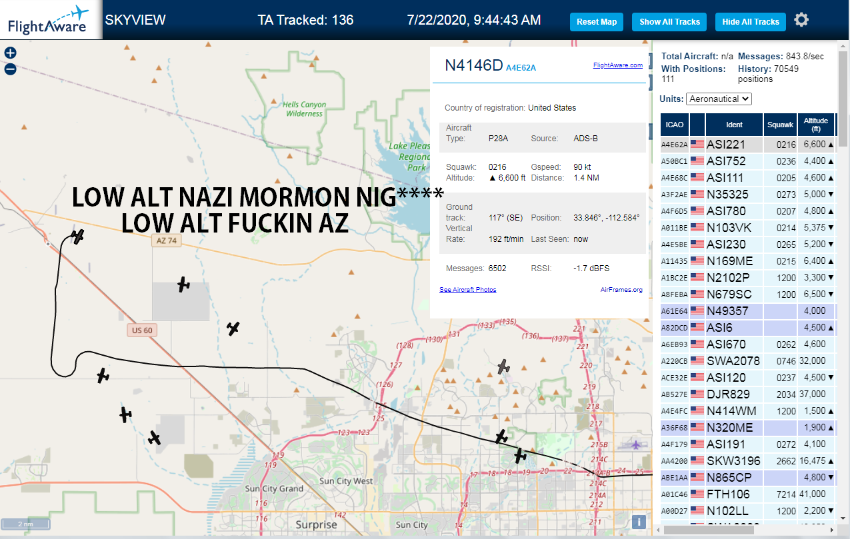
Task: Click the N4146D heading in info panel
Action: [x=473, y=65]
